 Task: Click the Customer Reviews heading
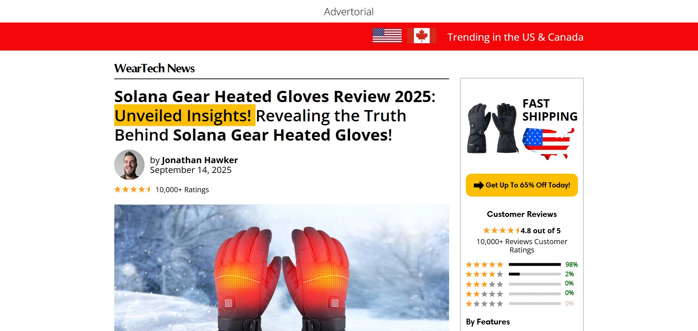[522, 214]
